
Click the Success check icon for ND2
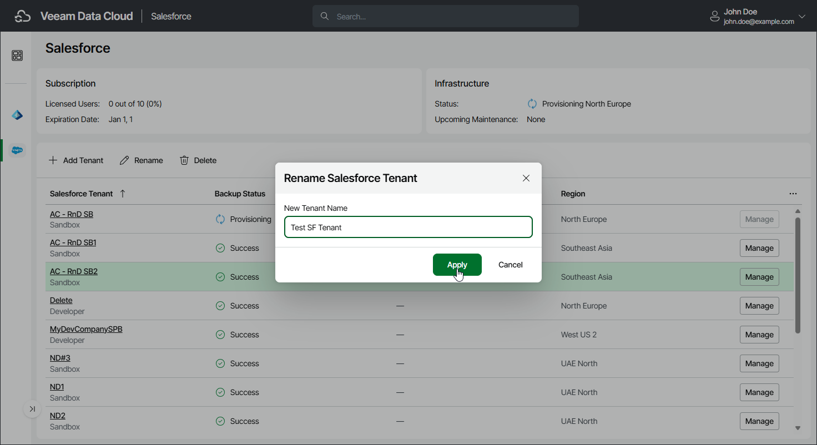220,421
